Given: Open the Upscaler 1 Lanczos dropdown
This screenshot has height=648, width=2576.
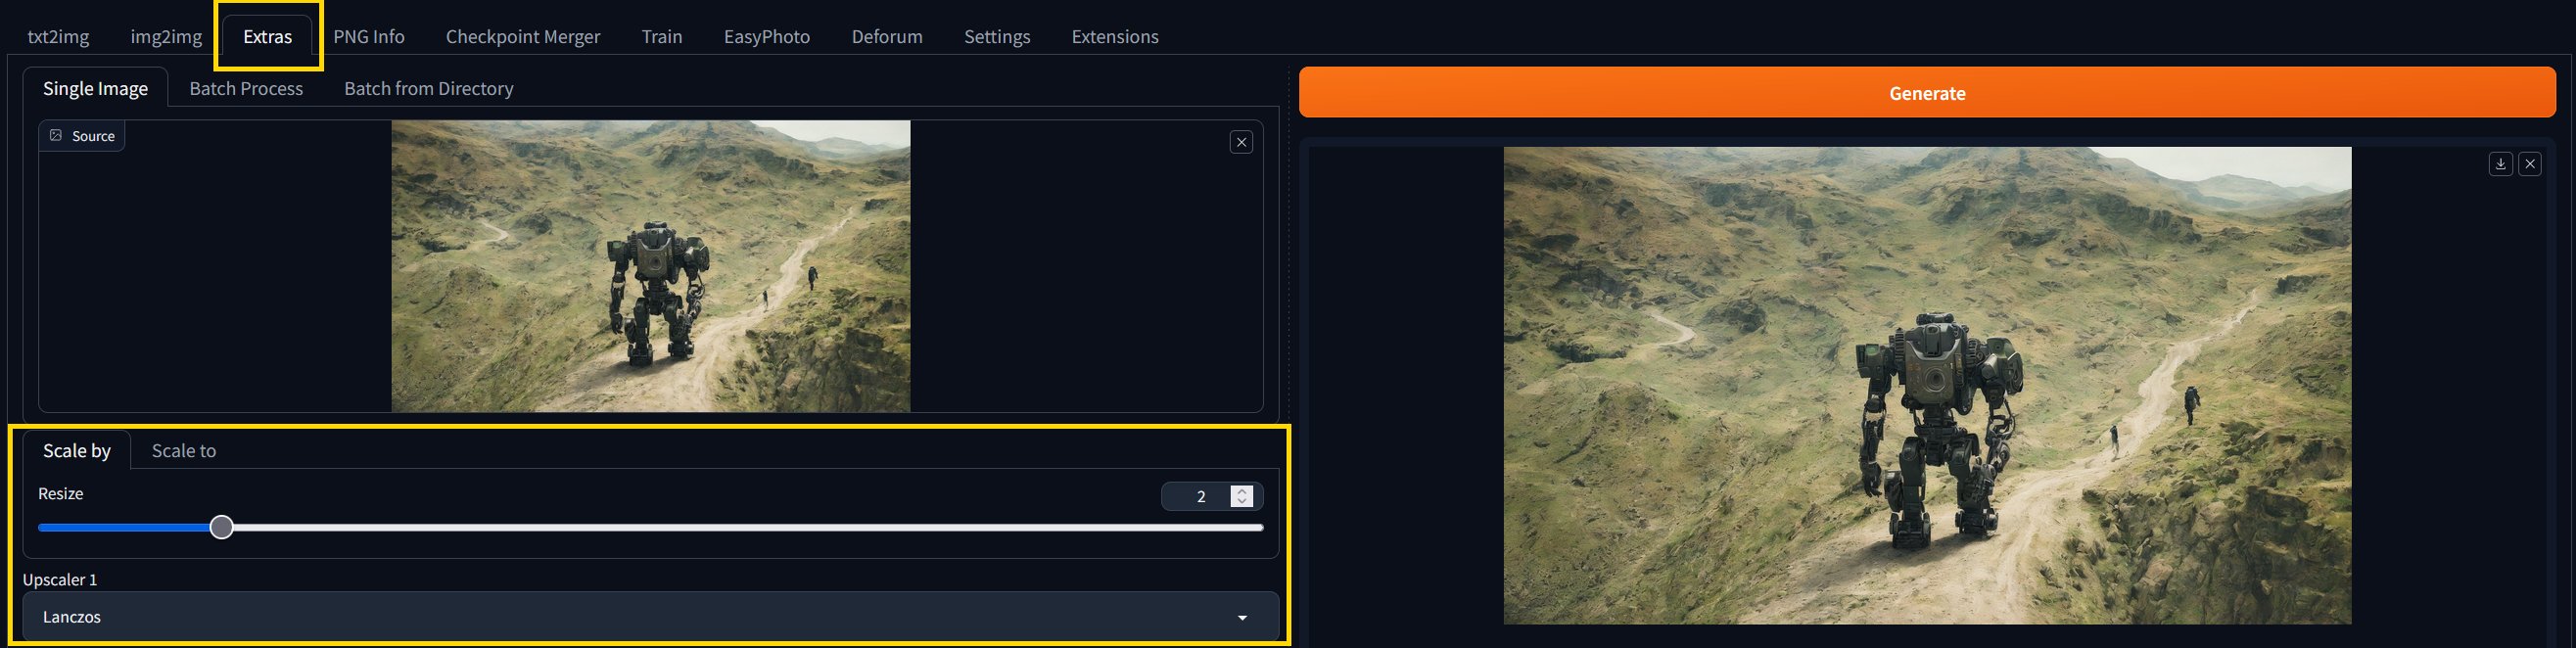Looking at the screenshot, I should [x=651, y=617].
